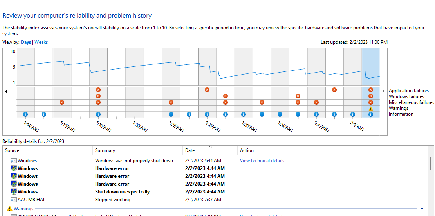Select miscellaneous failure icon on 1/29/2023
The image size is (435, 216).
pyautogui.click(x=298, y=102)
